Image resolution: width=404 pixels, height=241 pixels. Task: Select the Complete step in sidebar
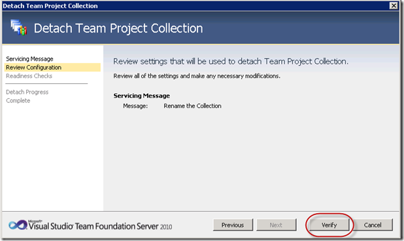(18, 100)
